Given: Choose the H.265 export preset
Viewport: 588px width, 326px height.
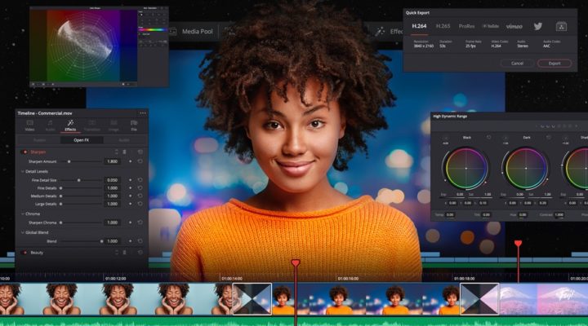Looking at the screenshot, I should (443, 26).
